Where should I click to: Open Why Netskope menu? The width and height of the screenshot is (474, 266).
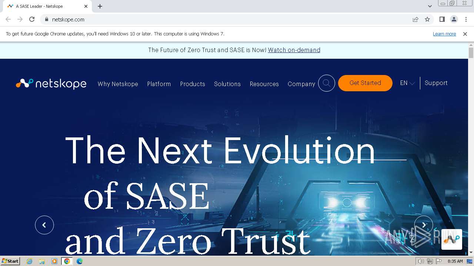coord(118,84)
